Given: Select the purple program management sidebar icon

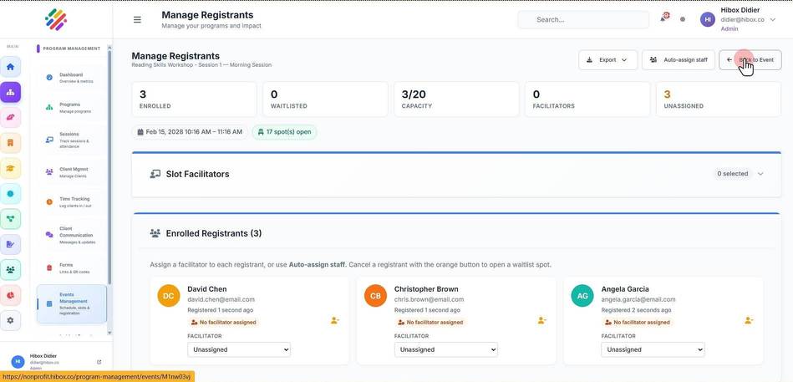Looking at the screenshot, I should coord(10,92).
